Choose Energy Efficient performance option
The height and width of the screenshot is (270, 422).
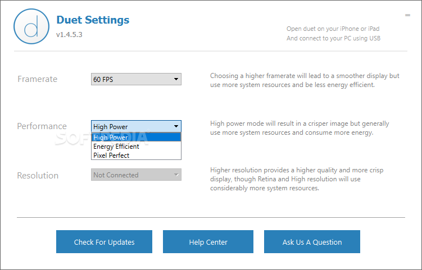136,147
